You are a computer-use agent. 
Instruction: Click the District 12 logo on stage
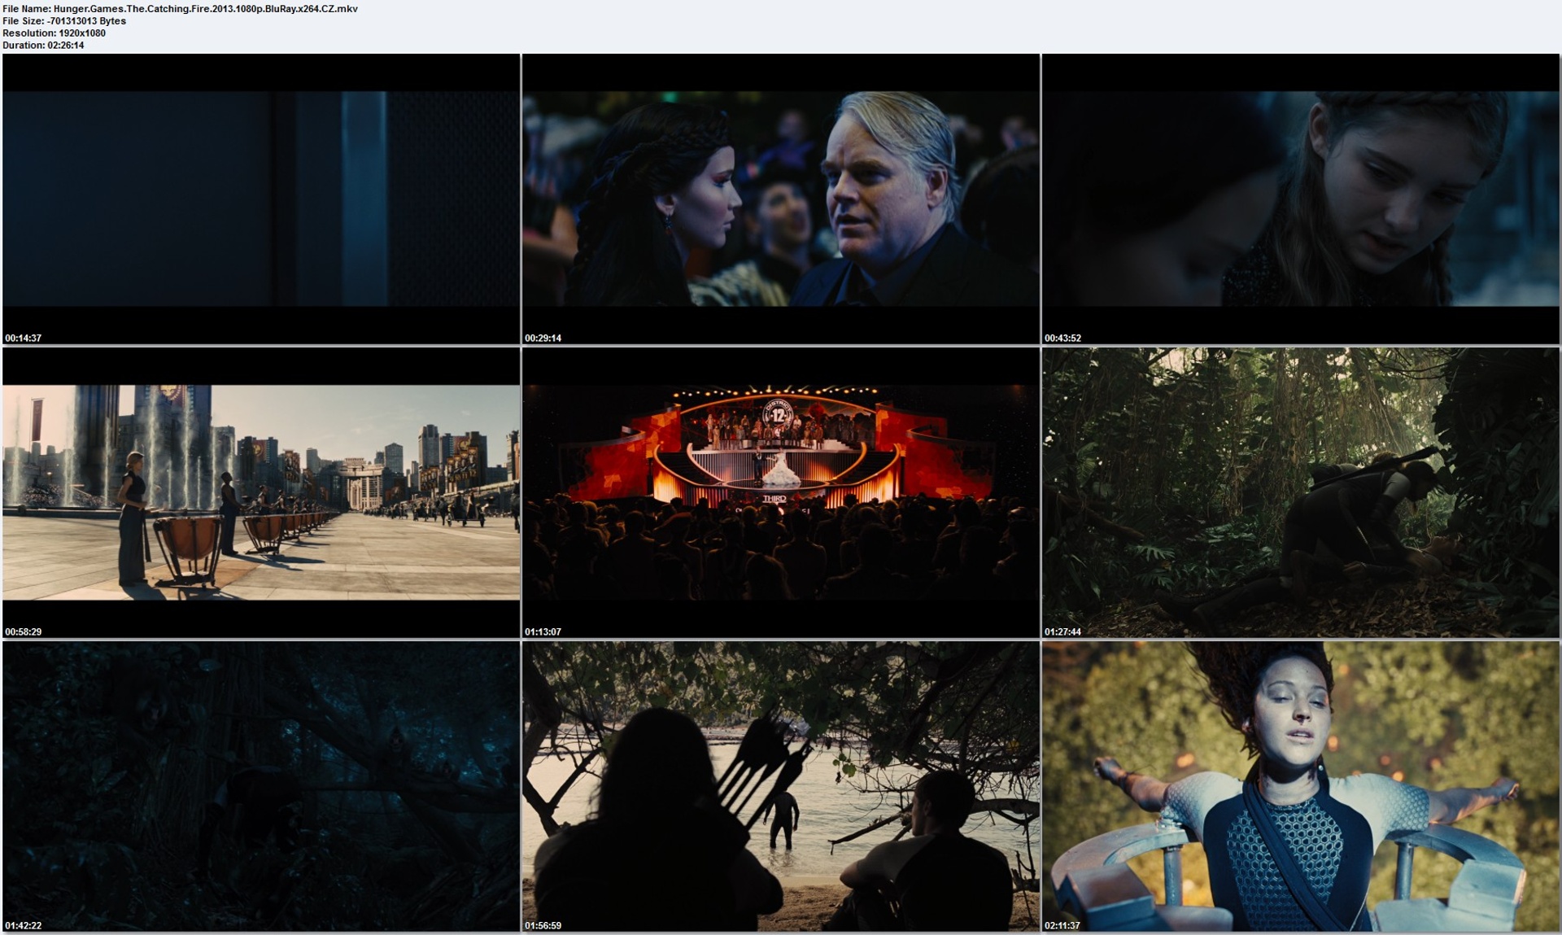pyautogui.click(x=778, y=414)
